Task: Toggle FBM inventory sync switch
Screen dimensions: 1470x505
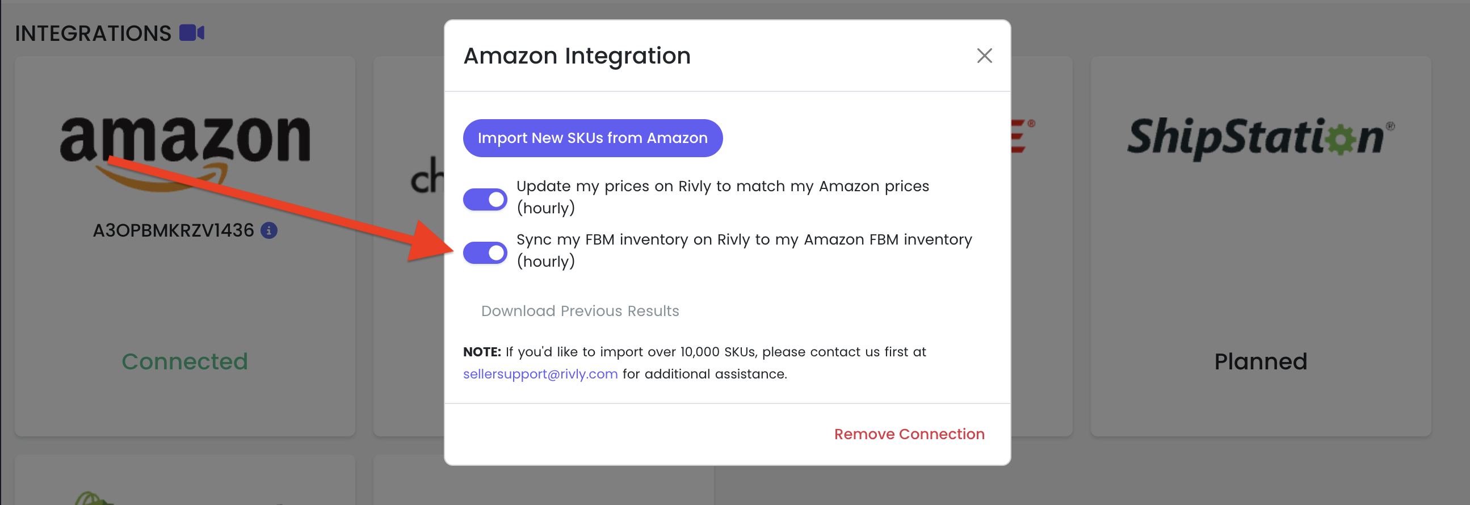Action: (x=485, y=253)
